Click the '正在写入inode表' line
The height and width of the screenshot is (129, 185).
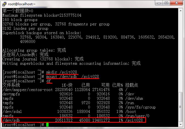pyautogui.click(x=25, y=55)
